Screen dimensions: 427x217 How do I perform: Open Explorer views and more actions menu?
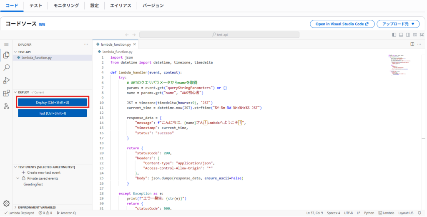point(86,44)
